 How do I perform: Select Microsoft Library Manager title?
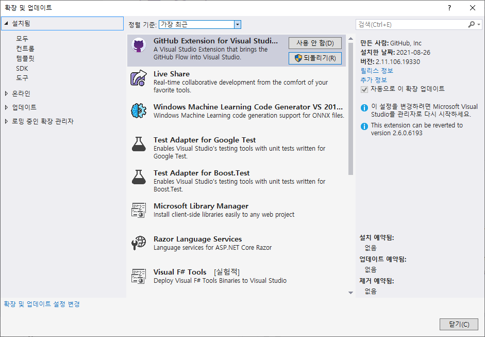[x=200, y=206]
